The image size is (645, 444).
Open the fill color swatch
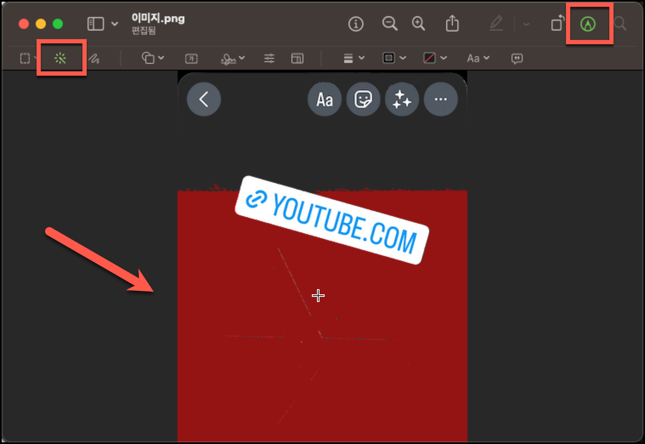pos(430,58)
